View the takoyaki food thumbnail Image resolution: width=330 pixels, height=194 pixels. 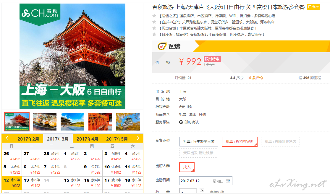pyautogui.click(x=45, y=122)
